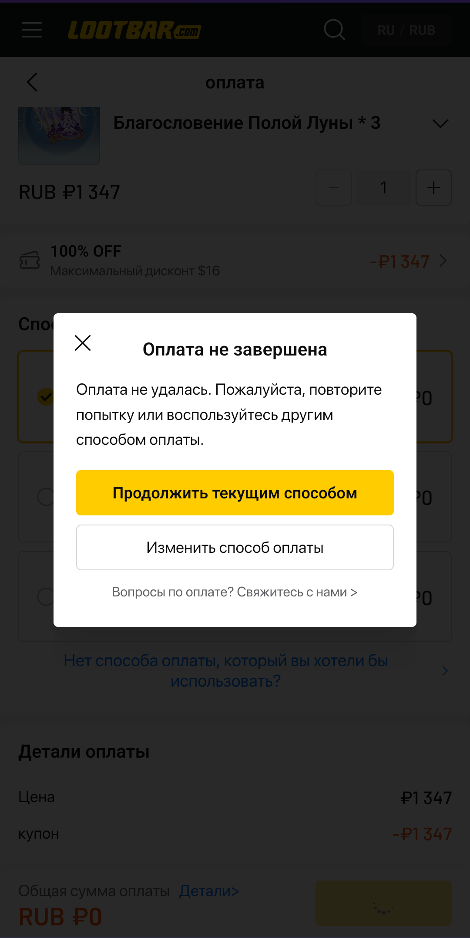Close the payment failed dialog

[83, 343]
